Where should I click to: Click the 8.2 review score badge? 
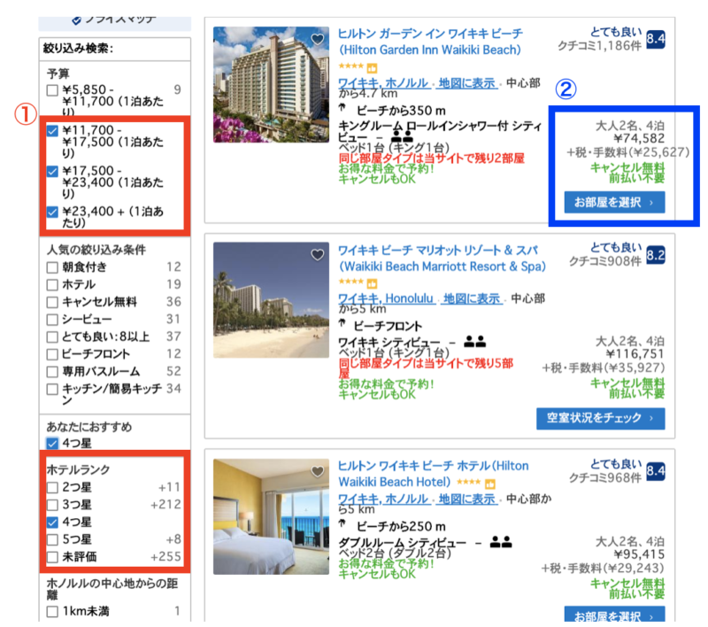[x=656, y=255]
